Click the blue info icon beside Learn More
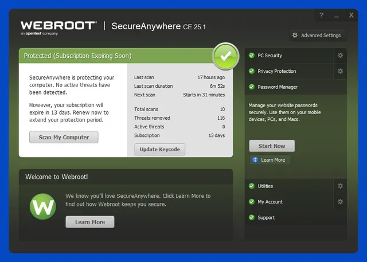Screen dimensions: 367x262 point(255,160)
